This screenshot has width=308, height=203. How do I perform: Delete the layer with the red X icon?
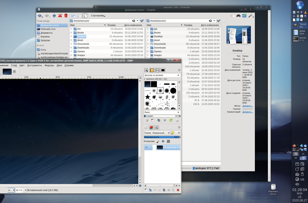point(178,190)
